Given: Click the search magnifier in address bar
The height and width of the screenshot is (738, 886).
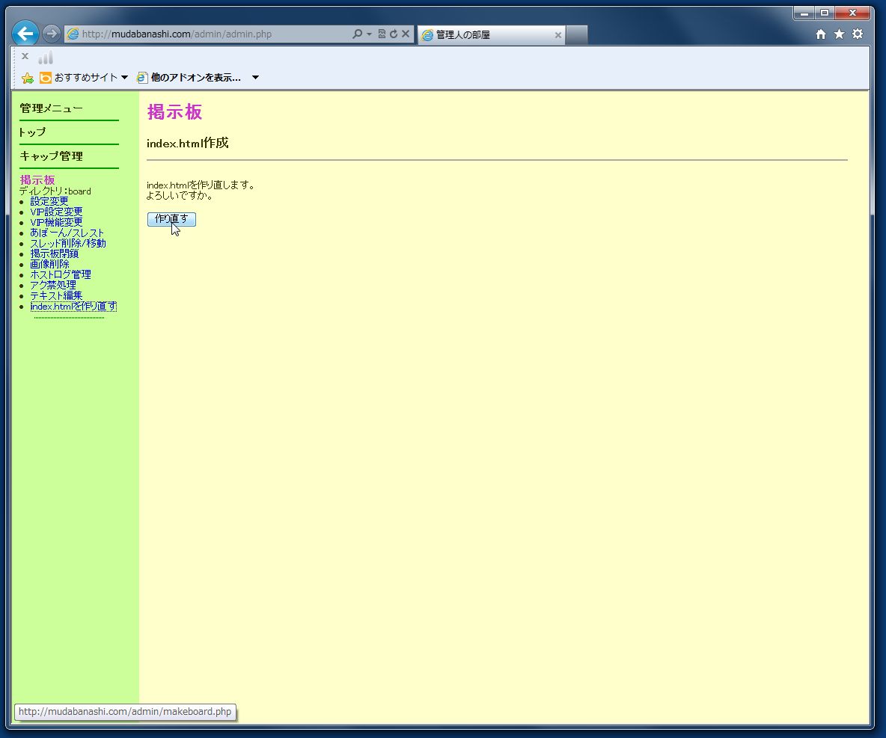Looking at the screenshot, I should tap(357, 34).
